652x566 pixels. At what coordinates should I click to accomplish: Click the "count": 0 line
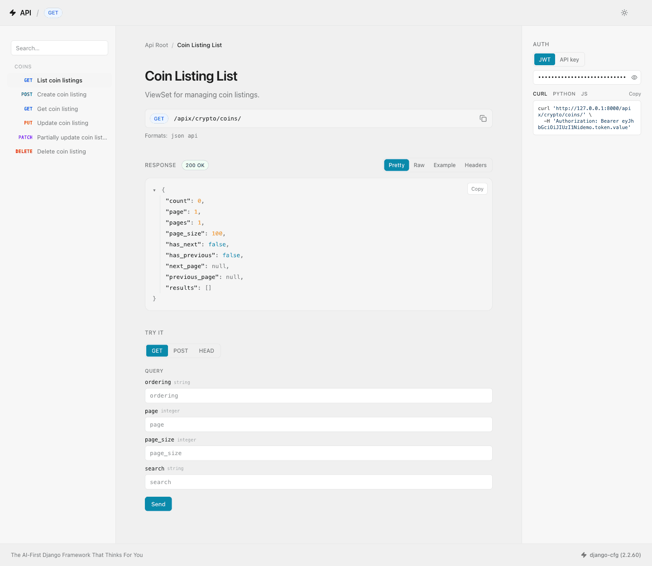(x=185, y=201)
